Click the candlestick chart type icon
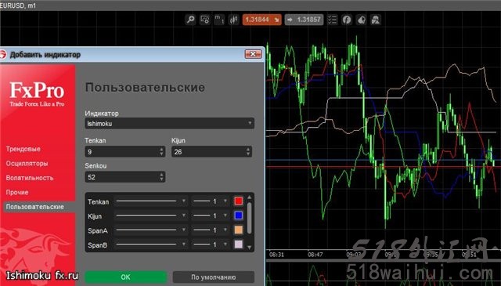The height and width of the screenshot is (286, 501). (x=233, y=20)
